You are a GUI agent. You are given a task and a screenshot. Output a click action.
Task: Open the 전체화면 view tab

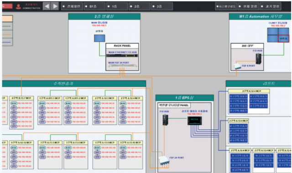pos(72,6)
